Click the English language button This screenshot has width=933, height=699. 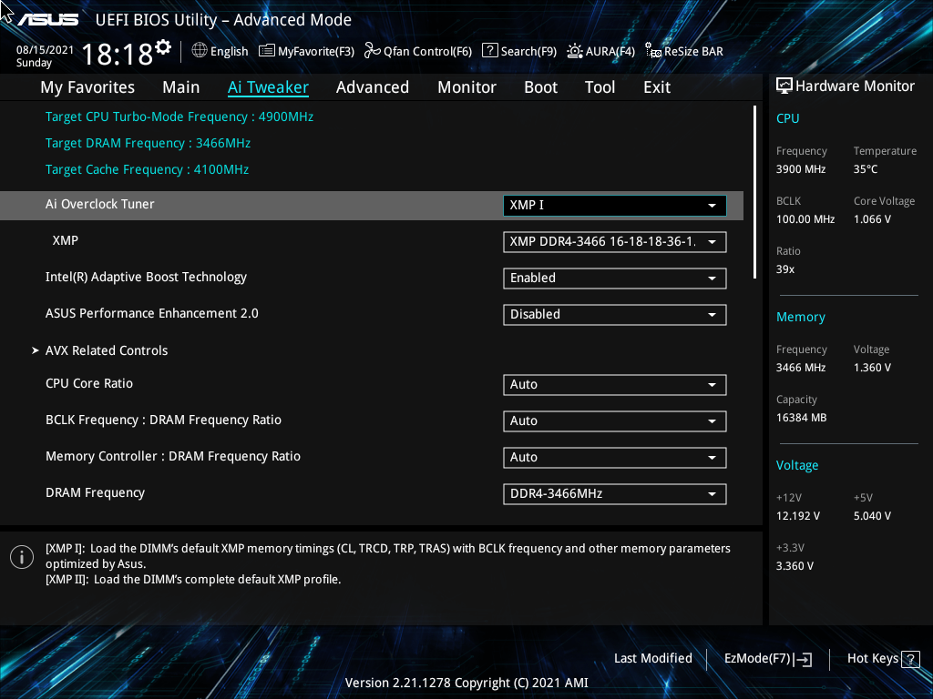[220, 51]
